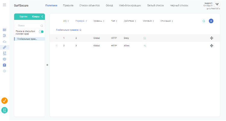Switch to the Web-блокировщик tab

pyautogui.click(x=130, y=5)
